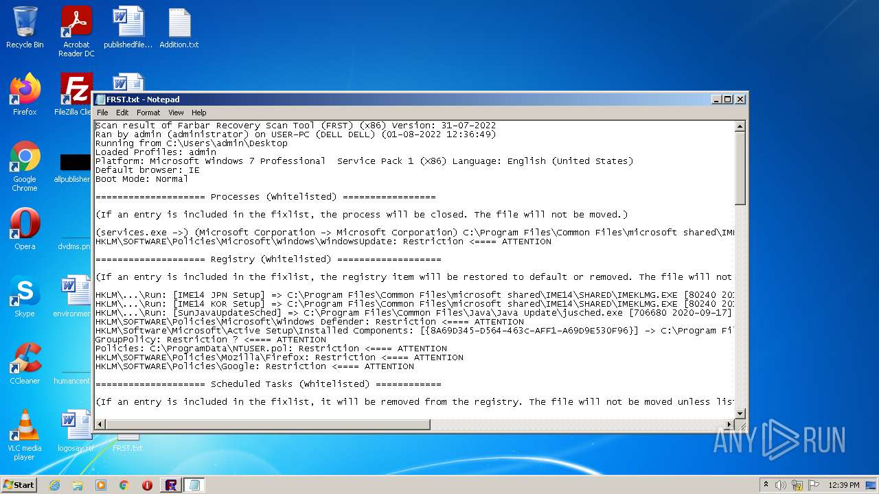
Task: Open Opera from the taskbar
Action: click(x=147, y=485)
